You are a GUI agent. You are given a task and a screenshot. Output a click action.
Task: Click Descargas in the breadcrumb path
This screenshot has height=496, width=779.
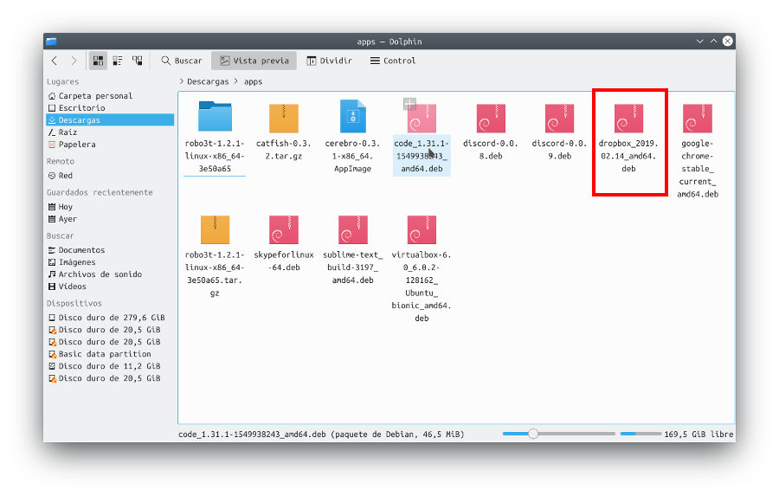coord(208,81)
